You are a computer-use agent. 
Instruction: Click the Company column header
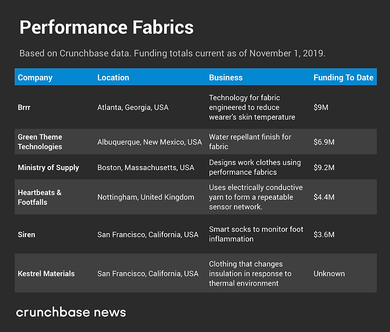pos(35,77)
